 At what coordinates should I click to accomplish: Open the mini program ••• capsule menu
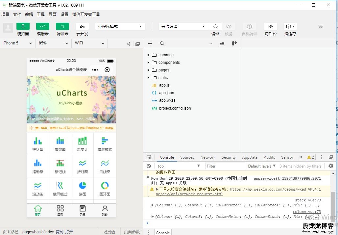[x=95, y=70]
